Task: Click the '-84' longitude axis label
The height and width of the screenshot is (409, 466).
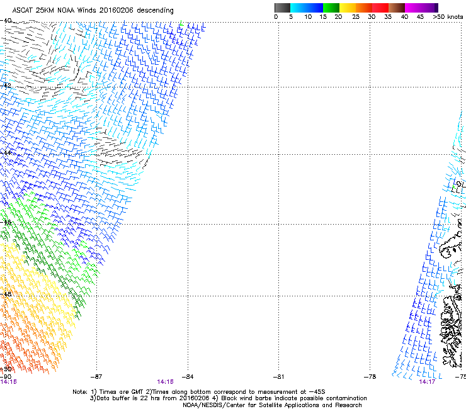Action: 188,377
